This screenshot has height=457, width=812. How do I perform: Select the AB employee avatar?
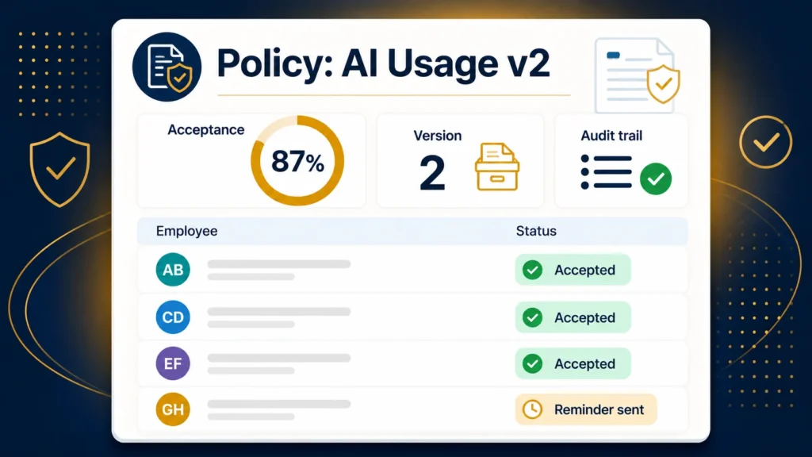(173, 270)
